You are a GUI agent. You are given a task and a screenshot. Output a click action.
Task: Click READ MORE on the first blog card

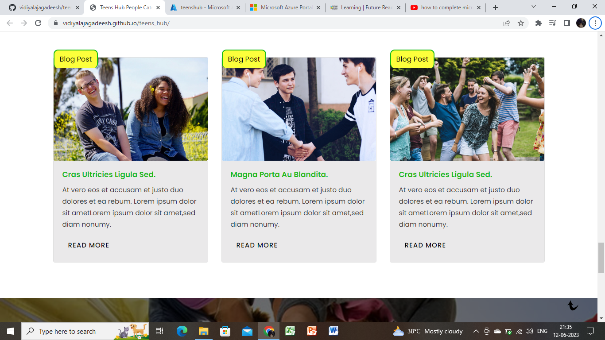pos(88,245)
